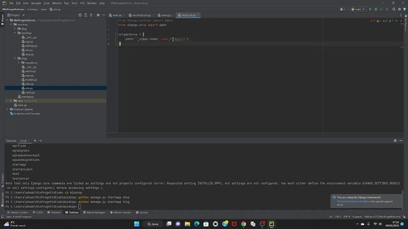Image resolution: width=408 pixels, height=229 pixels.
Task: Select the Local terminal tab
Action: (24, 141)
